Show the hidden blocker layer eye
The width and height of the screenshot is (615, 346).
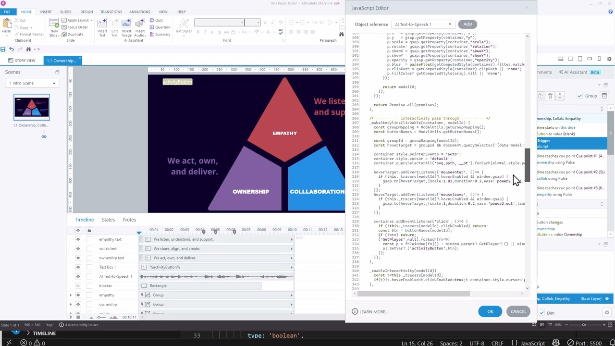[78, 286]
